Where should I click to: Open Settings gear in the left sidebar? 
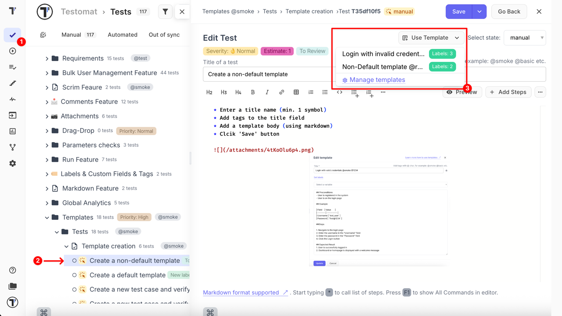coord(13,163)
